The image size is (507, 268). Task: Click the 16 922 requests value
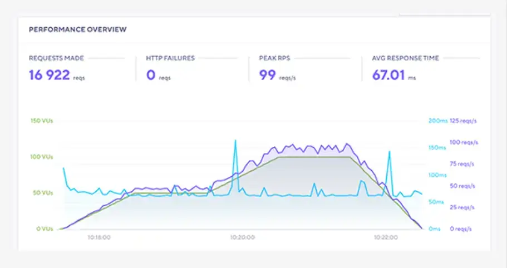click(50, 75)
